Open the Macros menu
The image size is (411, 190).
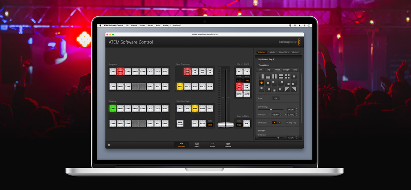click(x=134, y=25)
